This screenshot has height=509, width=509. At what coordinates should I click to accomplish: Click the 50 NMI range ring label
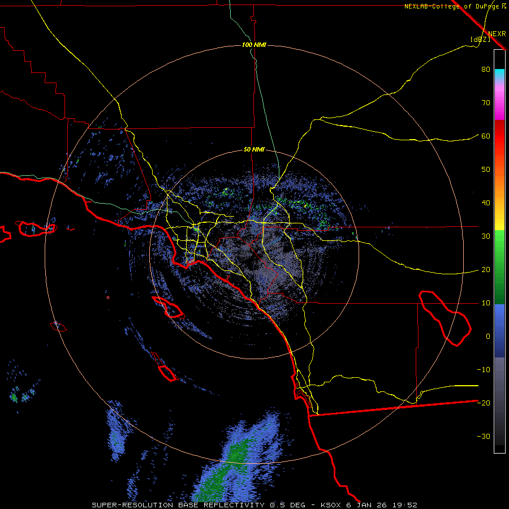coord(254,150)
